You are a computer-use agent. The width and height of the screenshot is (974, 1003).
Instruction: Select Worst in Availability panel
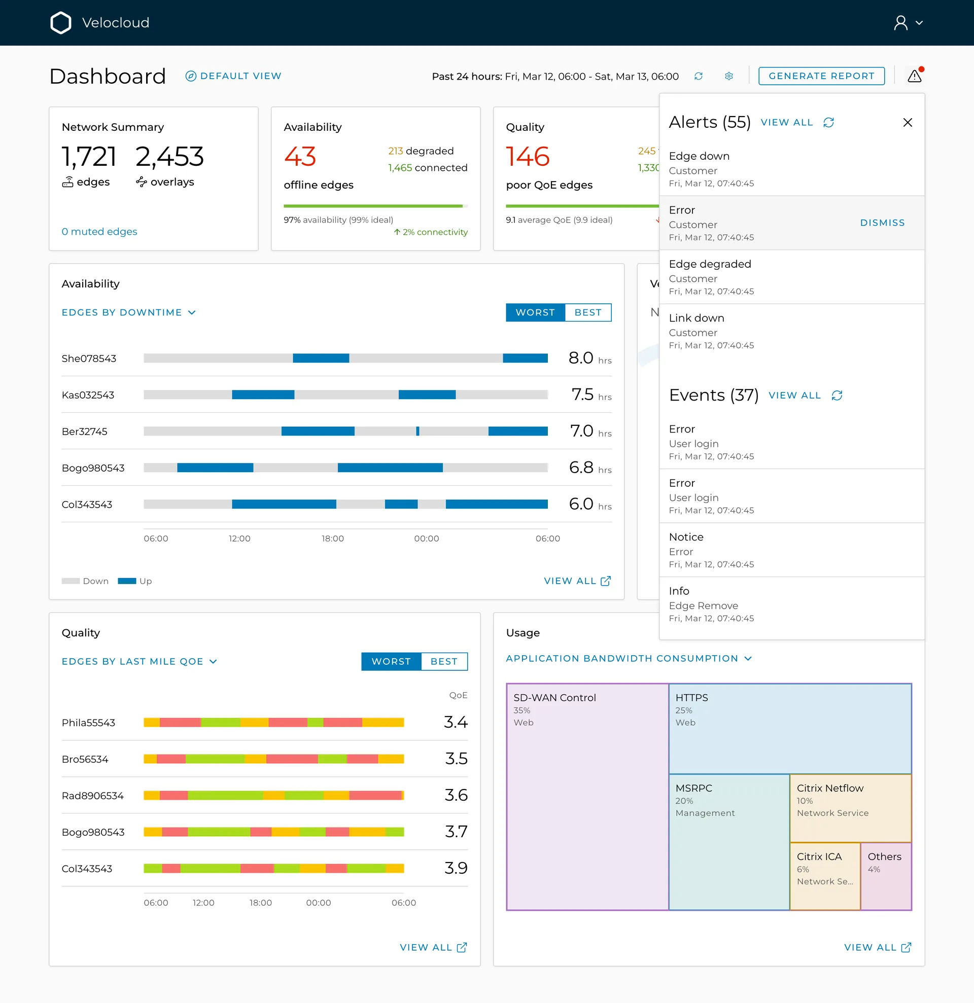coord(535,312)
